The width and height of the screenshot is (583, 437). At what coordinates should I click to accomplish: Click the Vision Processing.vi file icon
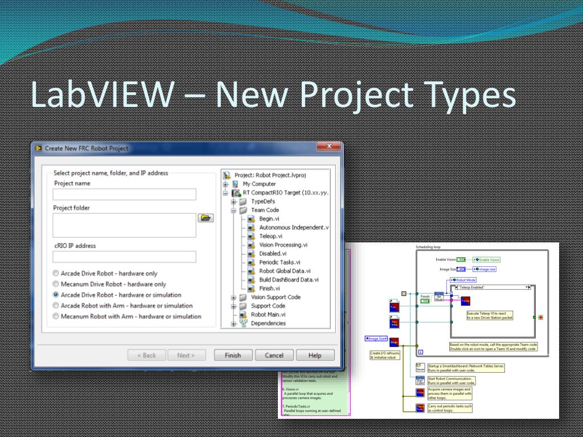251,245
